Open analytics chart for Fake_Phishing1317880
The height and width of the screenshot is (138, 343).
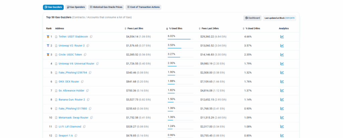(x=282, y=108)
